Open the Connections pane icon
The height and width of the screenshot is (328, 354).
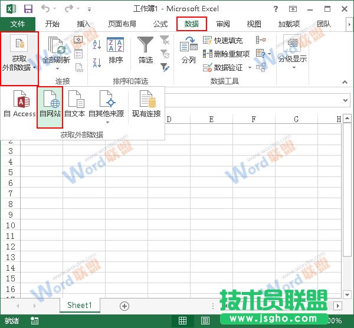(x=78, y=40)
